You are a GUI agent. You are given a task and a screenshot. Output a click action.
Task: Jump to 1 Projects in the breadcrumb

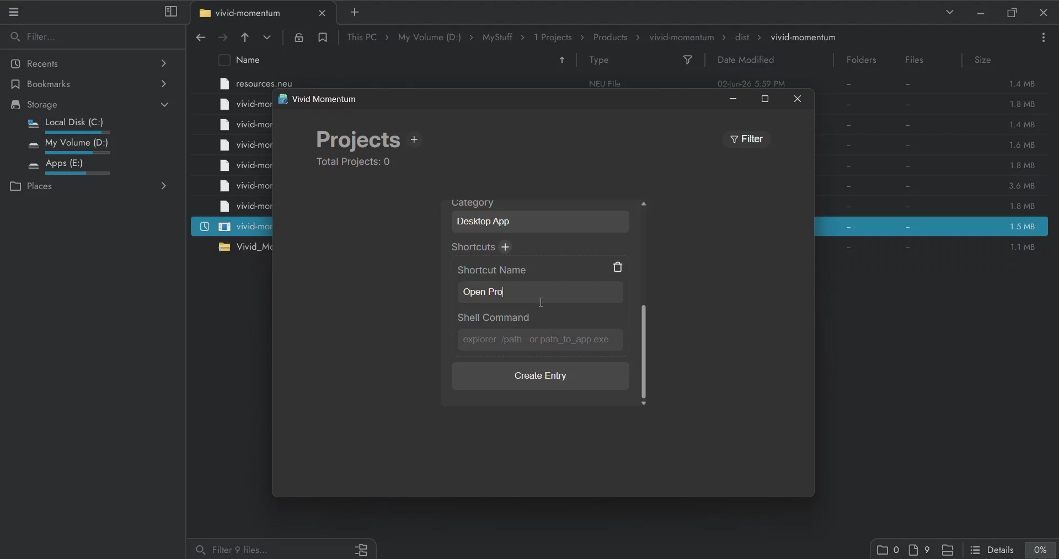(x=553, y=37)
